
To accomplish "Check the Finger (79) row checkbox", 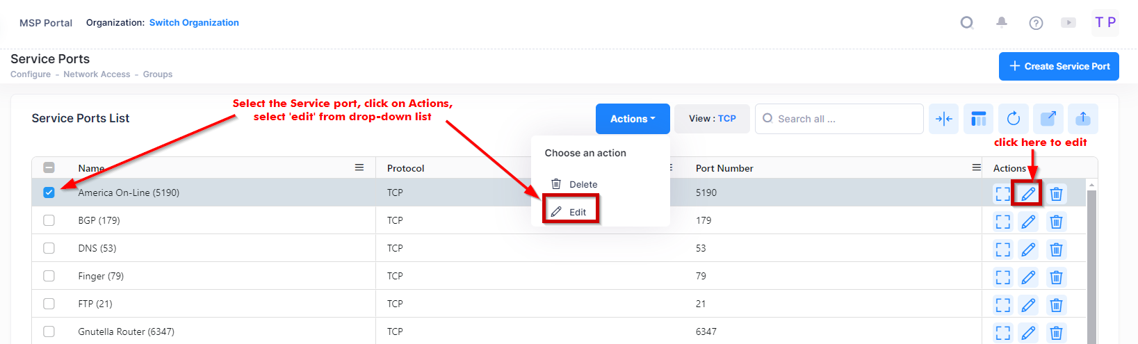I will pos(49,276).
